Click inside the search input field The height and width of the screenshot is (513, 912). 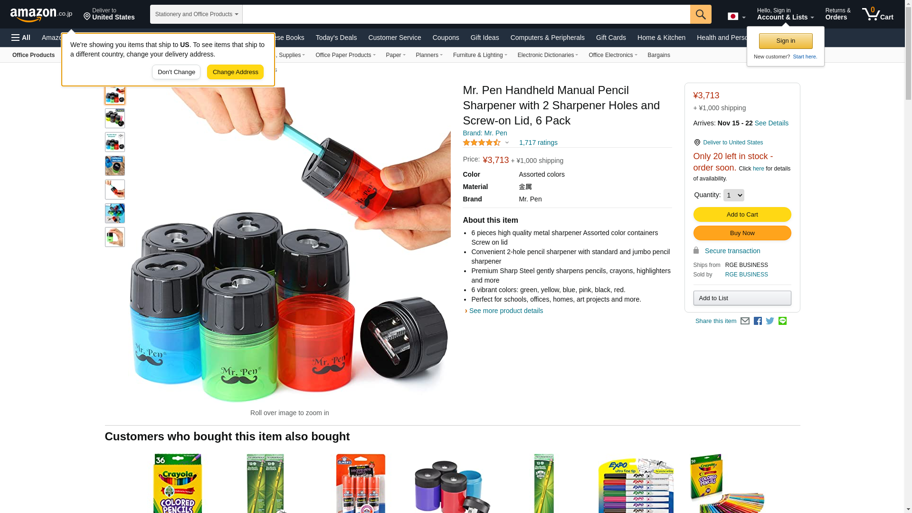tap(466, 14)
